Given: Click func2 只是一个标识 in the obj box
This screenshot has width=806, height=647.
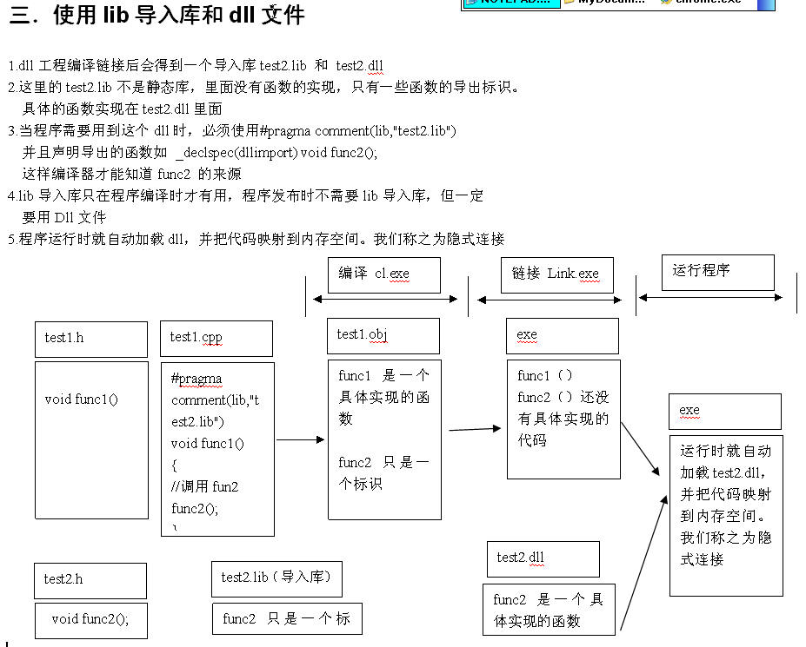Looking at the screenshot, I should point(383,473).
